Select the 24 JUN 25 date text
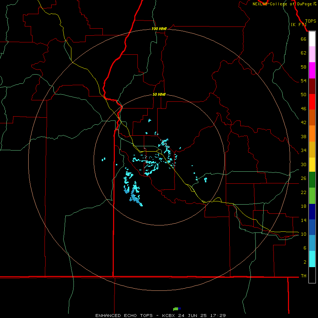Screen dimensions: 318x318 click(192, 316)
